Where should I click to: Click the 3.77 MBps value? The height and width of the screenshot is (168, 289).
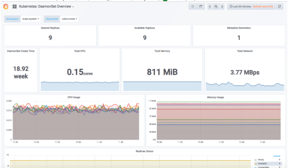pos(245,72)
